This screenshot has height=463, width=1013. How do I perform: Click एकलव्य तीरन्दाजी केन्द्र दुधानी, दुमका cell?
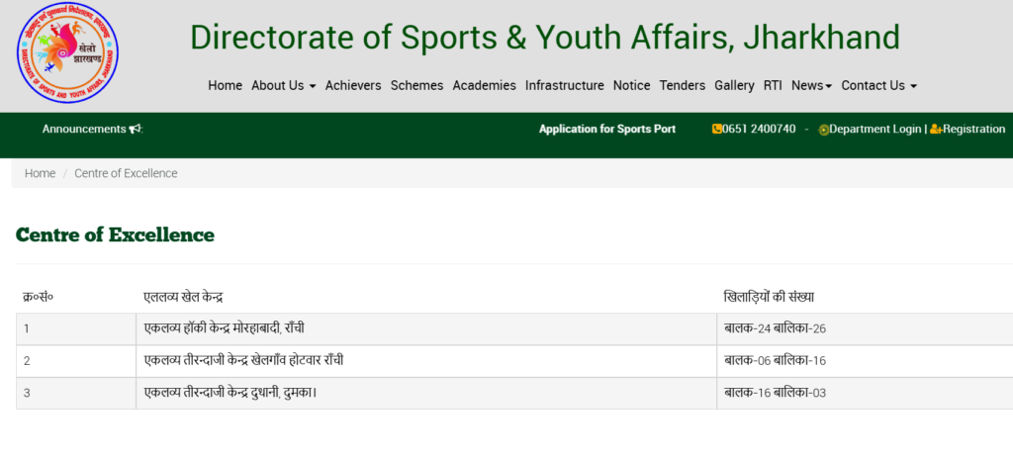[426, 393]
